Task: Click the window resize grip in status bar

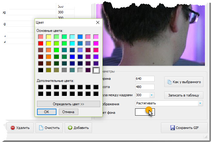Action: pyautogui.click(x=206, y=137)
